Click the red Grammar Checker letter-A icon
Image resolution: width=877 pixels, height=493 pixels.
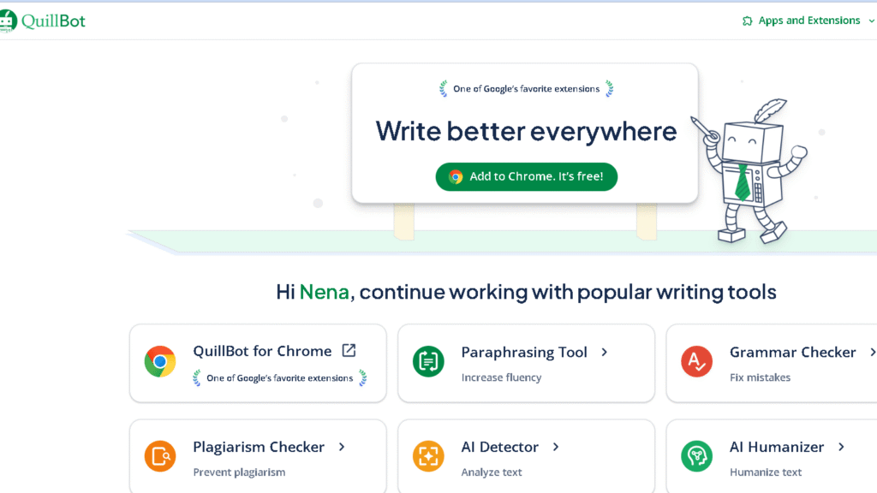coord(696,362)
